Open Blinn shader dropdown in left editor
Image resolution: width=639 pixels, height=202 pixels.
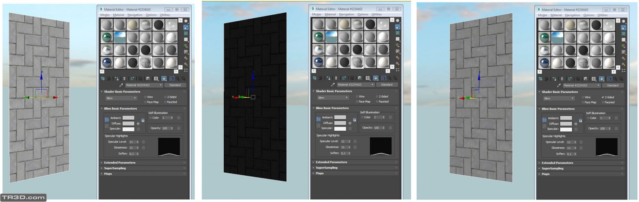121,98
